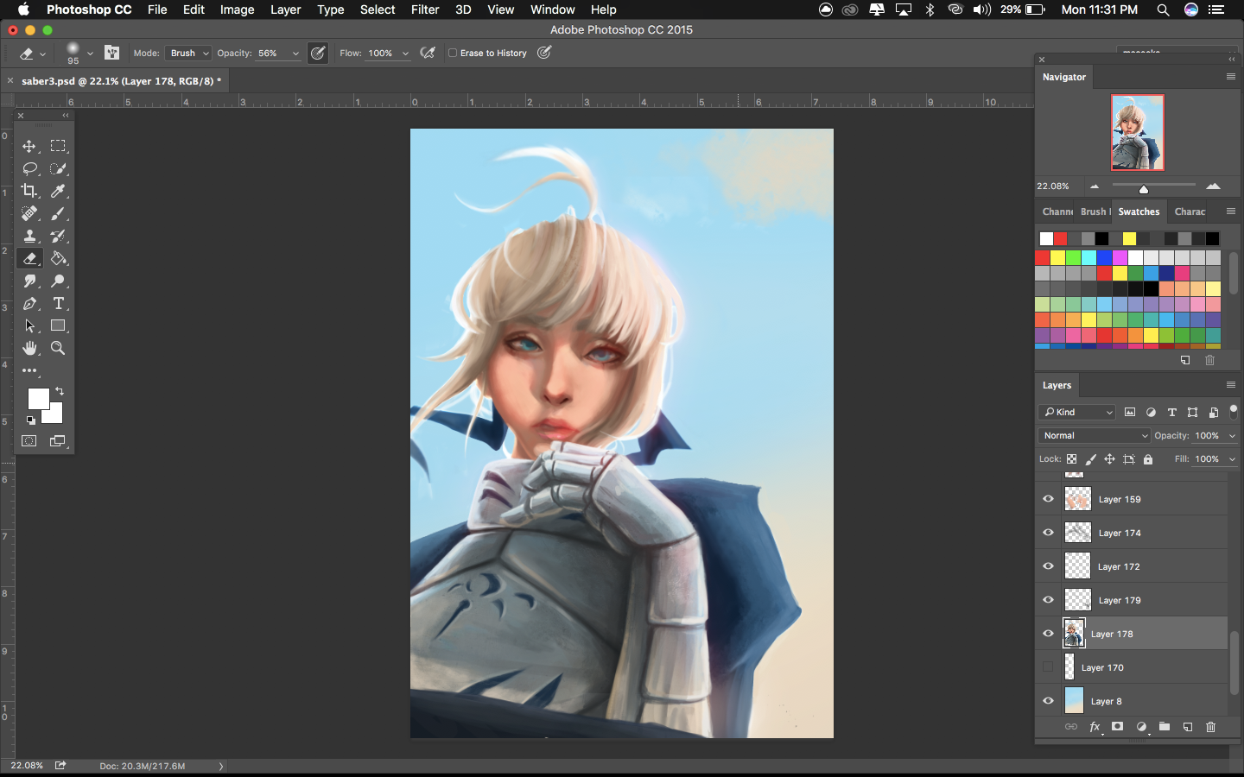Select the Eyedropper tool
The image size is (1244, 777).
pyautogui.click(x=58, y=191)
